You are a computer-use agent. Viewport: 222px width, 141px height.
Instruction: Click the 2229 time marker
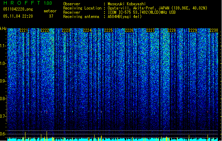[193, 30]
